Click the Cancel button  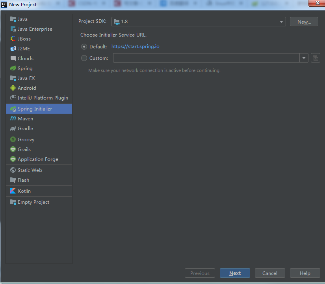tap(270, 273)
